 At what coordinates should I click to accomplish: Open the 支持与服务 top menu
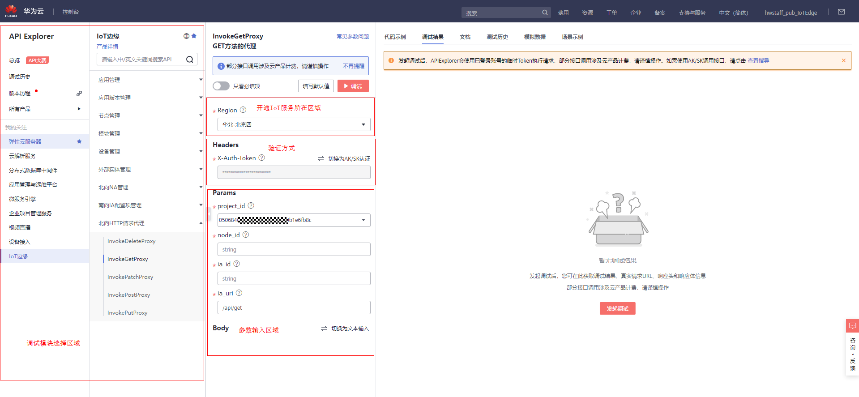coord(692,13)
